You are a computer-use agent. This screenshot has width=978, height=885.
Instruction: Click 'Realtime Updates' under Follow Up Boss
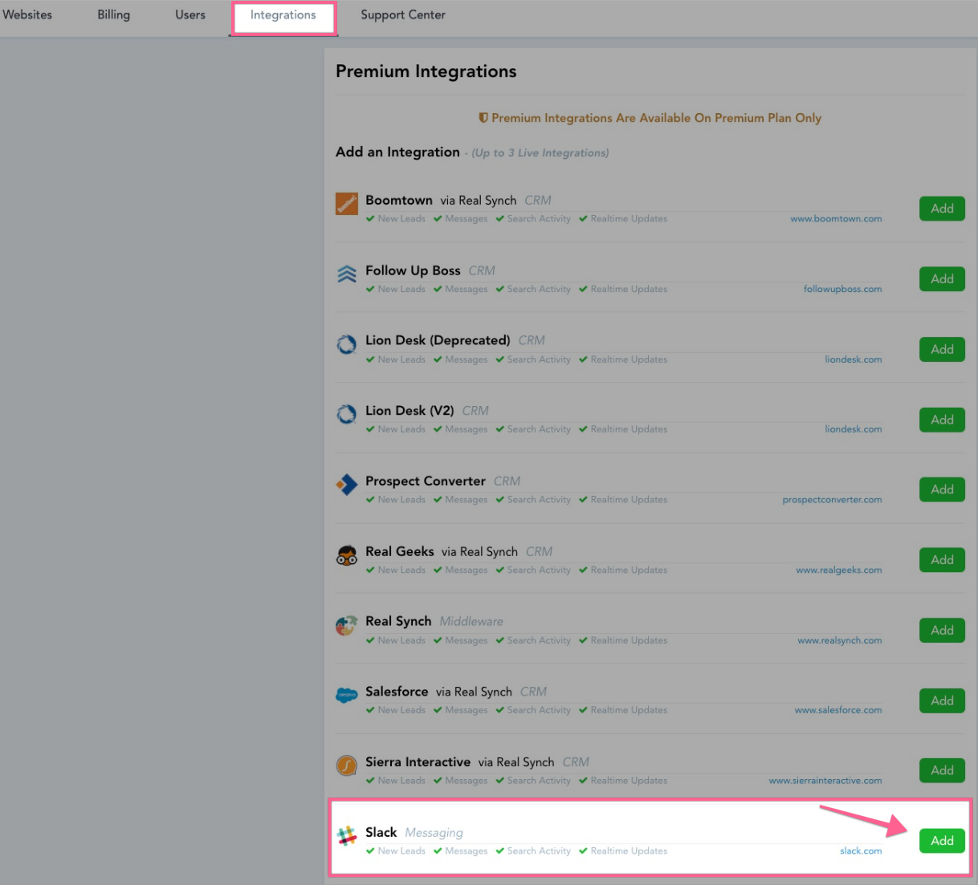tap(629, 289)
